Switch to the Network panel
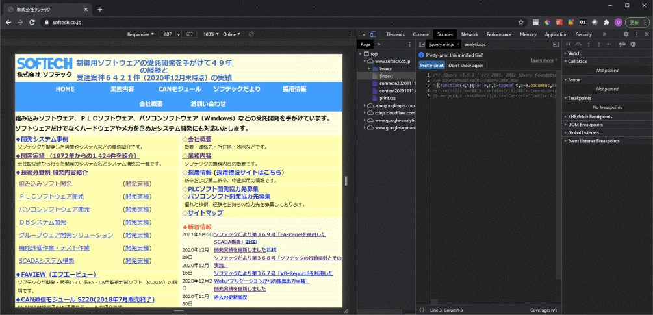Viewport: 653px width, 315px height. (x=469, y=34)
